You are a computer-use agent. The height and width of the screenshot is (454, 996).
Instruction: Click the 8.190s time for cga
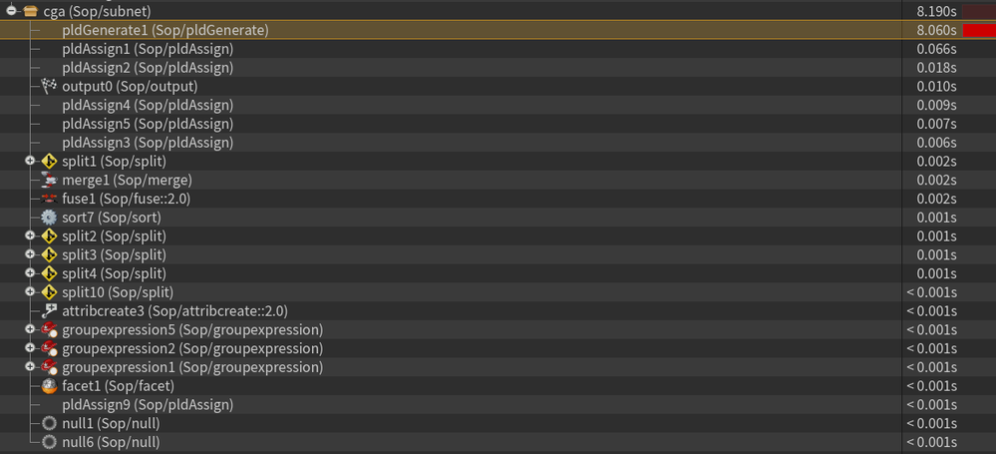pyautogui.click(x=936, y=11)
